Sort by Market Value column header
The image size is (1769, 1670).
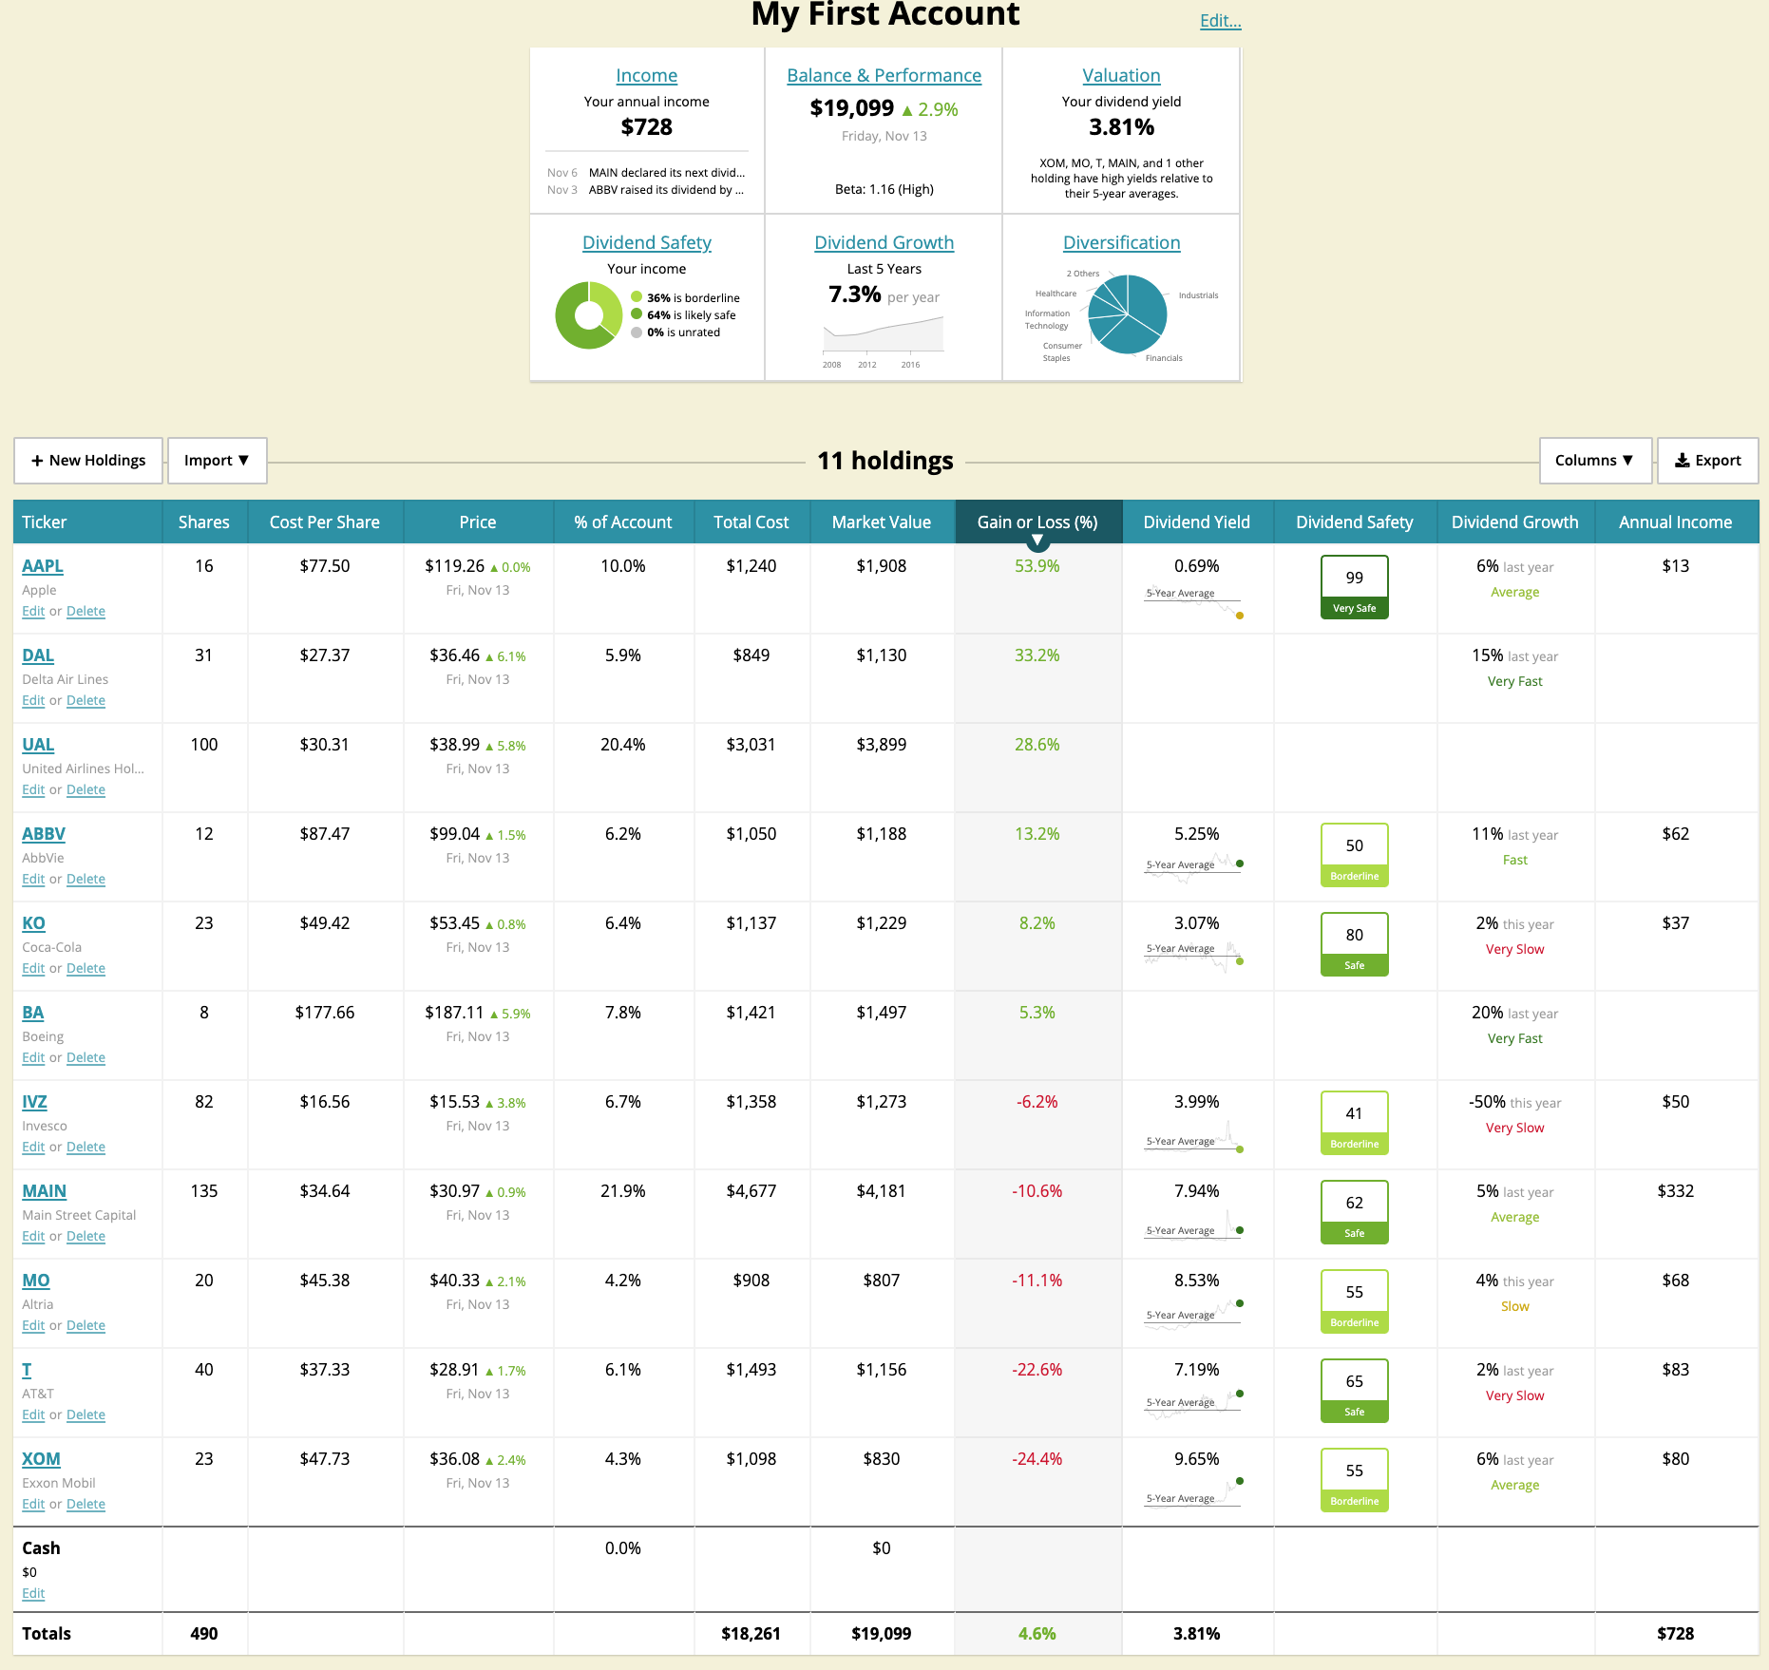click(x=882, y=522)
